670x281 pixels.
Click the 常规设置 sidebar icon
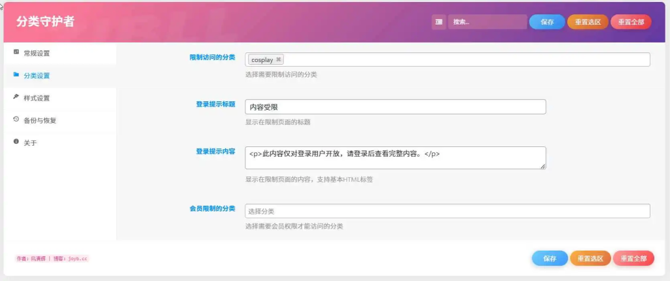click(16, 52)
